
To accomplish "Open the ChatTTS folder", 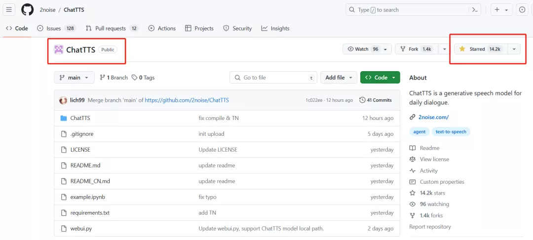I will pyautogui.click(x=80, y=119).
